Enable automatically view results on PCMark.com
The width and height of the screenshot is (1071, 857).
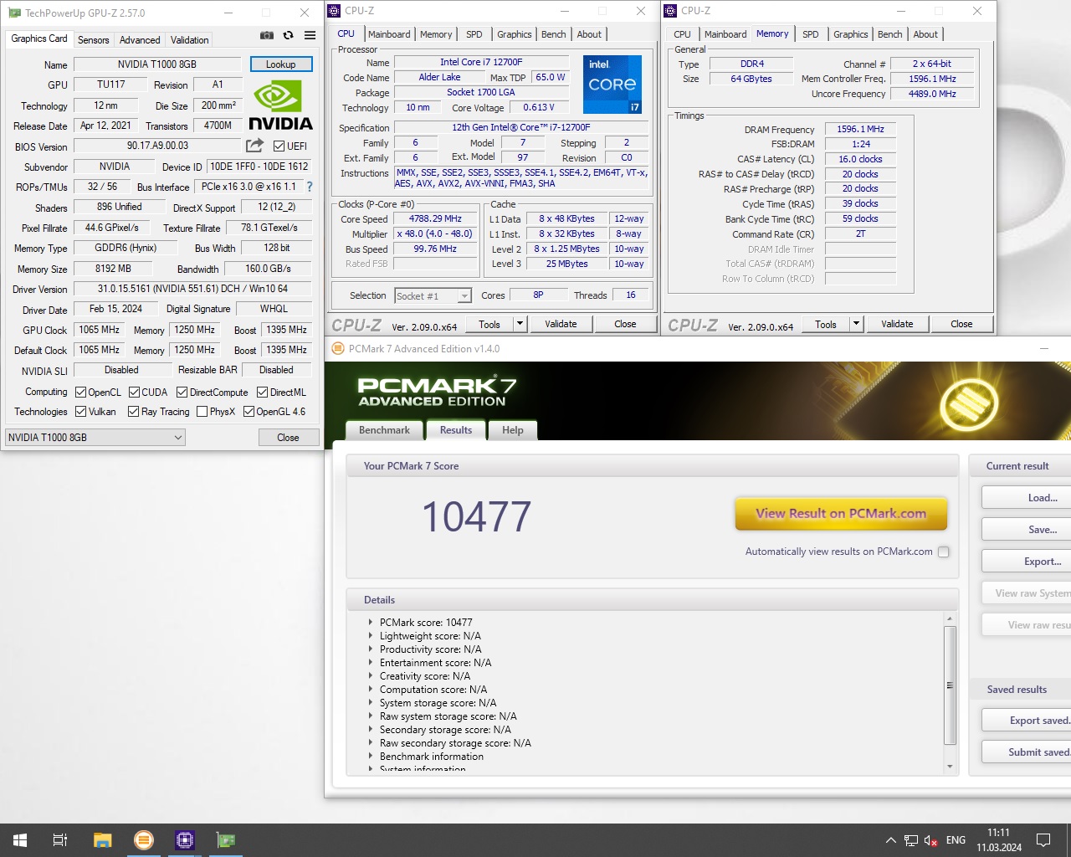tap(944, 552)
